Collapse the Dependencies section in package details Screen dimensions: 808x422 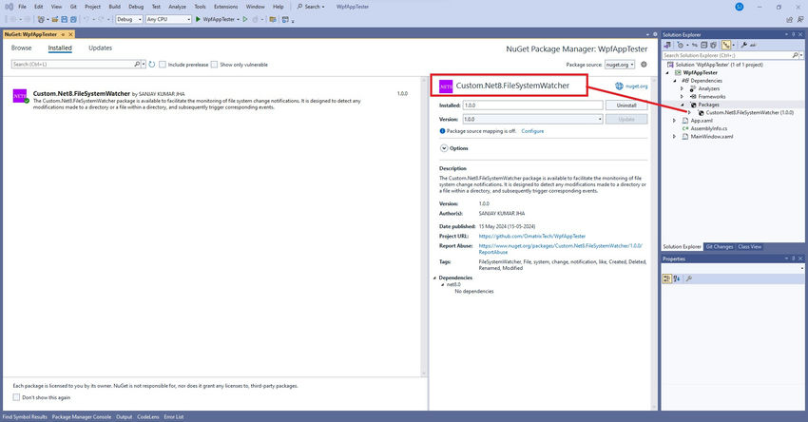[x=434, y=278]
